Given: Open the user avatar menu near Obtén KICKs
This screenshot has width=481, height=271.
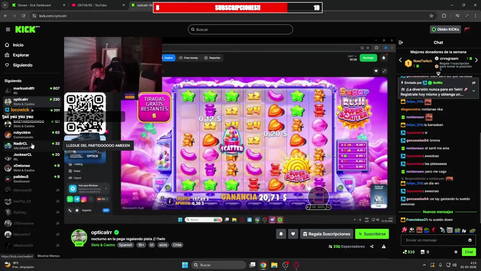Looking at the screenshot, I should coord(467,29).
